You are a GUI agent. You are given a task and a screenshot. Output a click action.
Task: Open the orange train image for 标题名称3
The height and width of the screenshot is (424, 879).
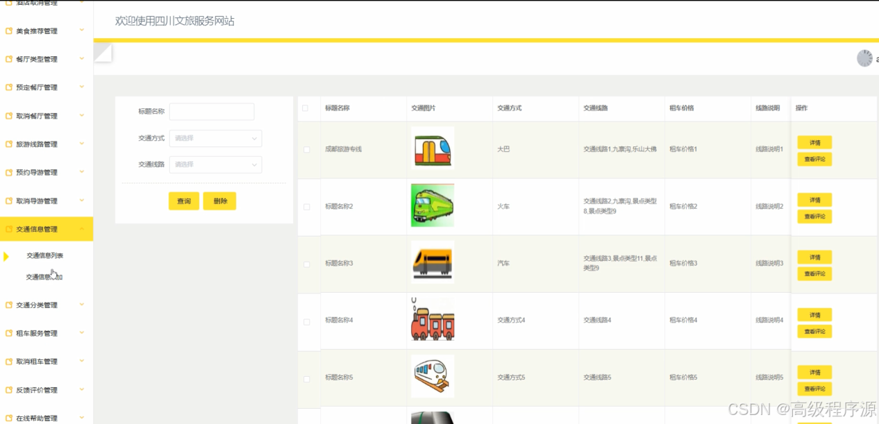pos(433,262)
